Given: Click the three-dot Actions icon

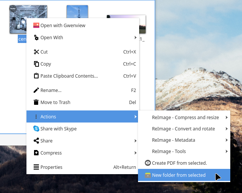Looking at the screenshot, I should coord(36,116).
